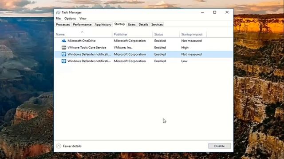The image size is (284, 159).
Task: Maximize the Task Manager window
Action: click(215, 12)
